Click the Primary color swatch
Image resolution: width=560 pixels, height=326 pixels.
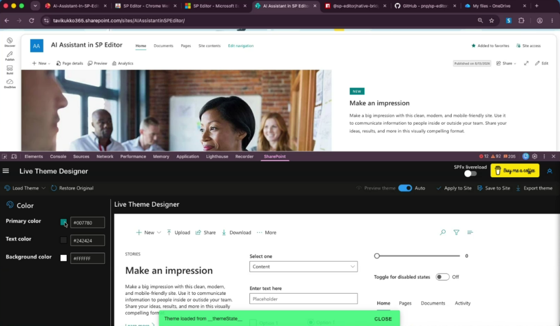[63, 223]
